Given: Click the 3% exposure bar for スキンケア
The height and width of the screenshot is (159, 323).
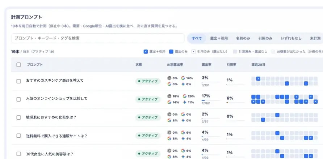Looking at the screenshot, I should pyautogui.click(x=211, y=82).
